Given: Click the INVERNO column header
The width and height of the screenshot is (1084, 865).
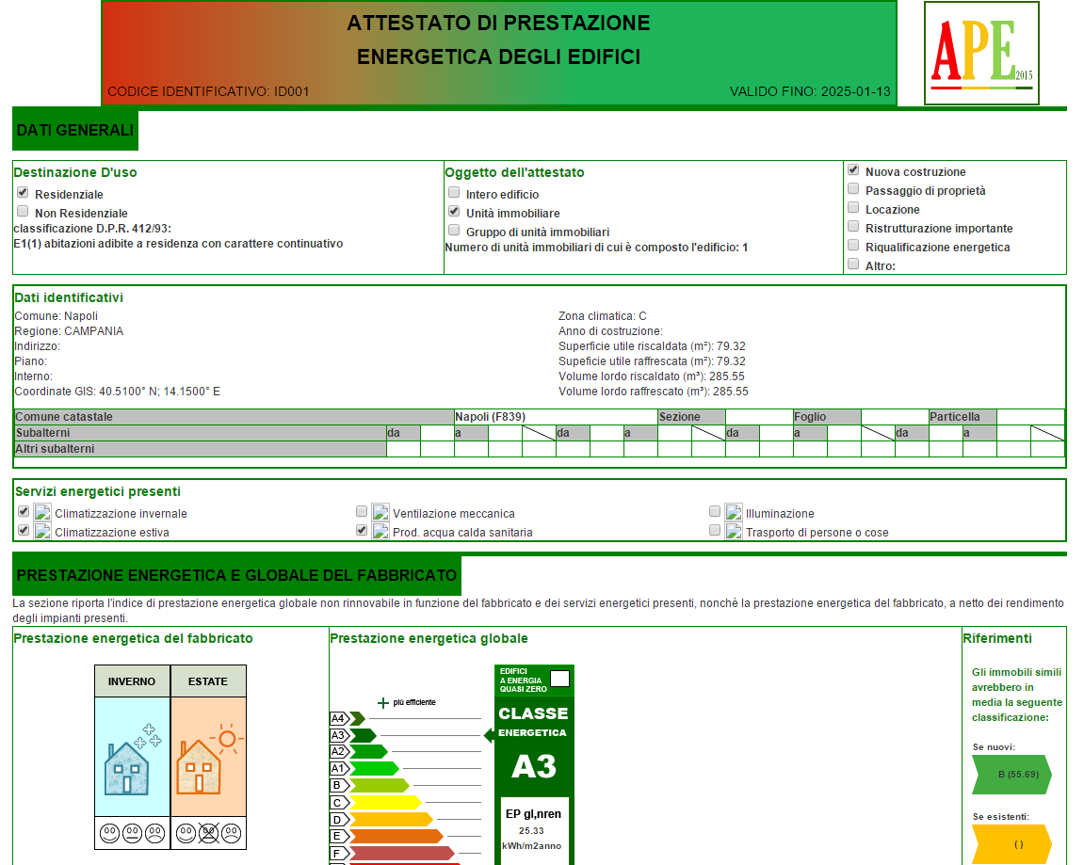Looking at the screenshot, I should (132, 681).
